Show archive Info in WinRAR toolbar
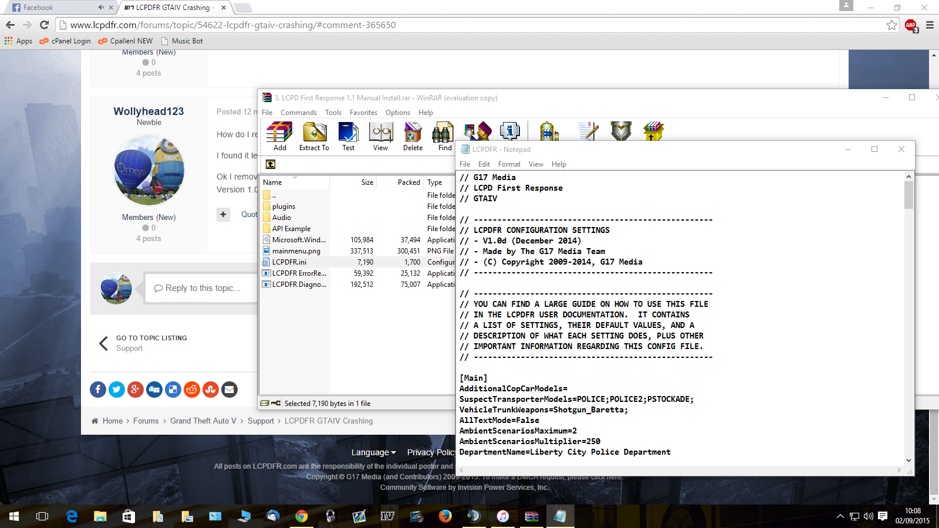Image resolution: width=939 pixels, height=528 pixels. pos(509,131)
